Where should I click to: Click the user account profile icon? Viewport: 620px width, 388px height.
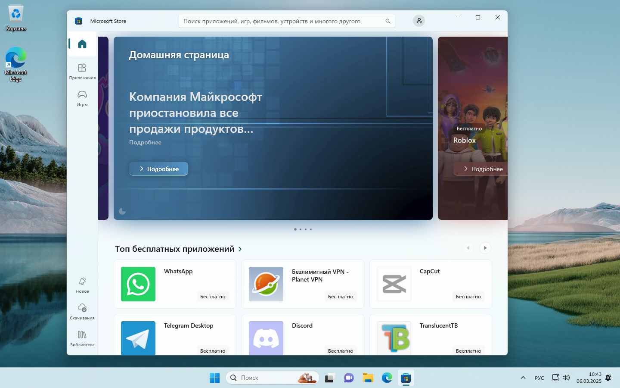(x=419, y=21)
